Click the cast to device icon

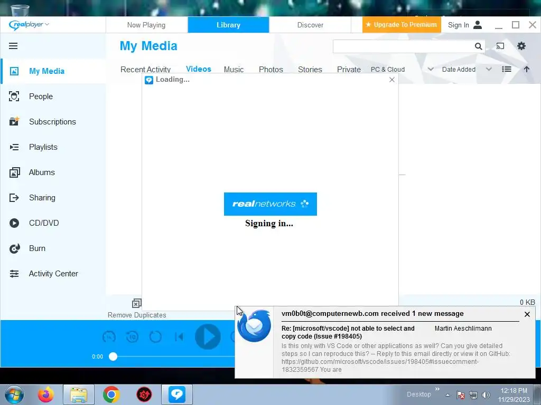point(500,46)
